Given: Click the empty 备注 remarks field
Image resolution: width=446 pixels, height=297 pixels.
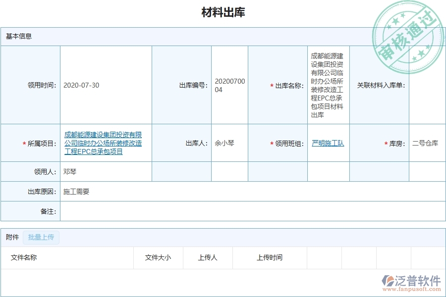Looking at the screenshot, I should [x=149, y=211].
